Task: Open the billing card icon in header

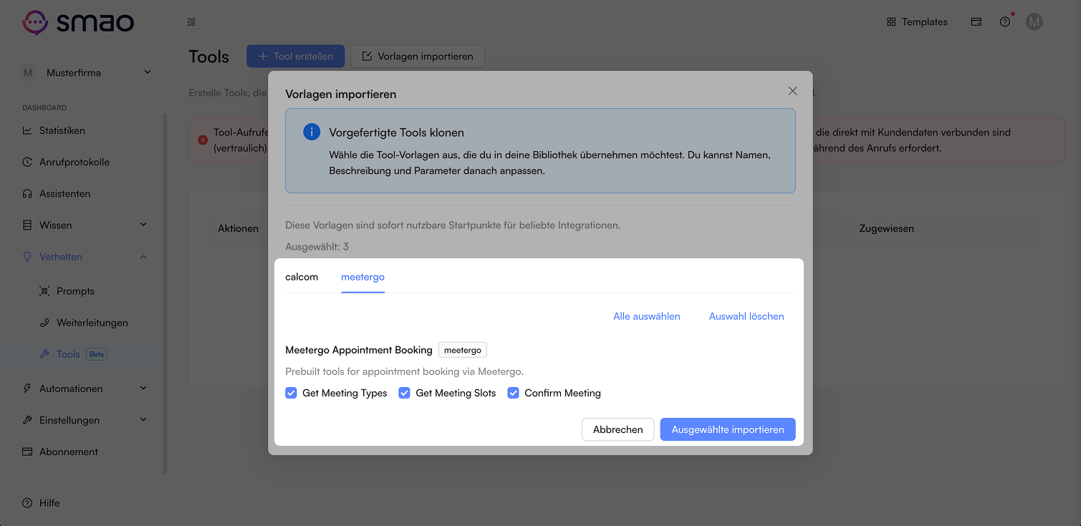Action: (x=976, y=22)
